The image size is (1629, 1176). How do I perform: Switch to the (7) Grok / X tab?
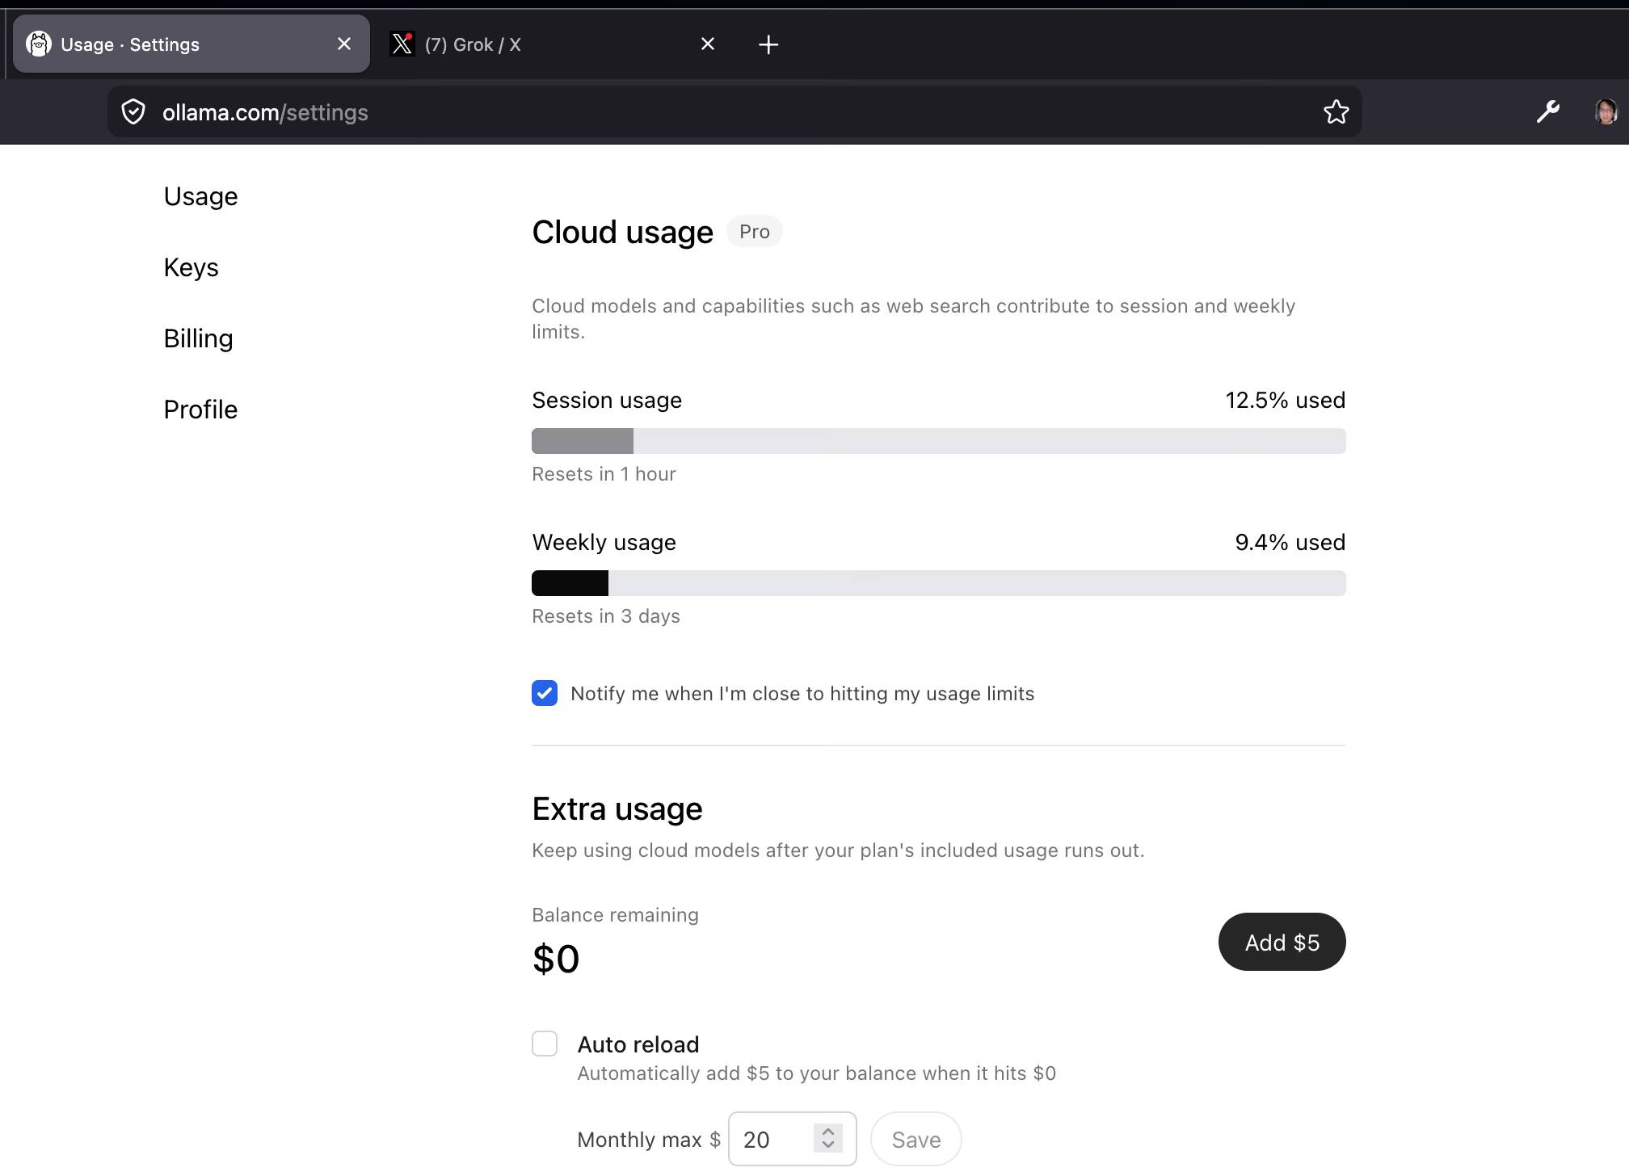click(554, 44)
